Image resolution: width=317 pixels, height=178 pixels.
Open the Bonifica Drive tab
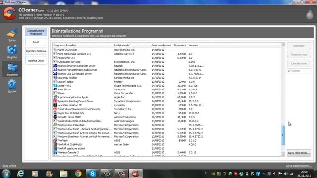(x=36, y=61)
